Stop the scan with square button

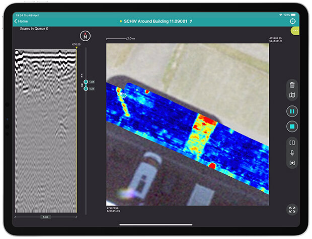click(292, 126)
